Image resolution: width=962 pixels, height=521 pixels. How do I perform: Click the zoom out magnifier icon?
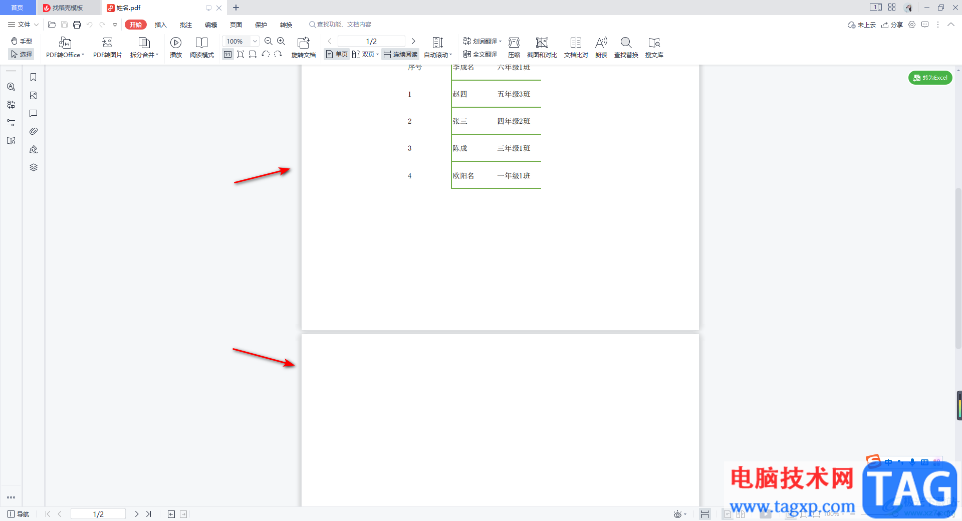point(269,41)
